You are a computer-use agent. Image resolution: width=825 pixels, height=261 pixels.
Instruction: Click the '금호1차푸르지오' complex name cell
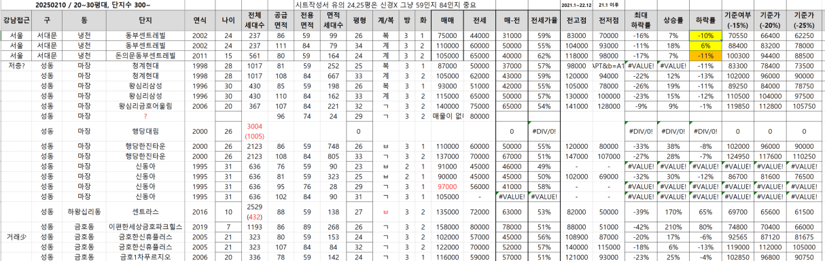145,257
